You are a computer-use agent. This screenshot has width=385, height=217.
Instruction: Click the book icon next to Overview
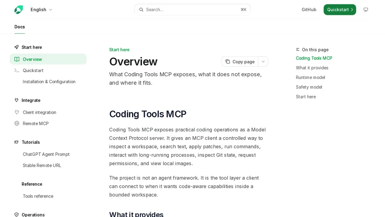click(x=17, y=59)
